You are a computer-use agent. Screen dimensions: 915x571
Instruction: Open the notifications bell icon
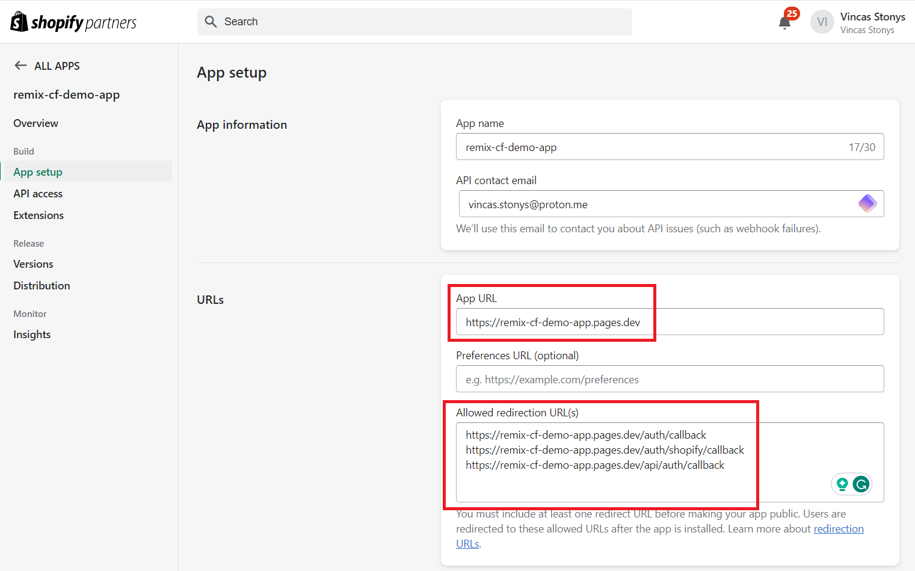click(784, 23)
